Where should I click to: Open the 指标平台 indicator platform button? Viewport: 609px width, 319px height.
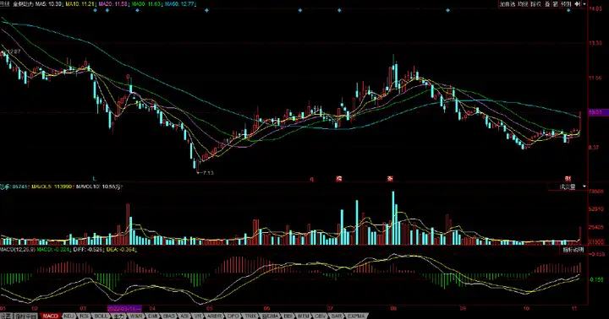point(26,316)
